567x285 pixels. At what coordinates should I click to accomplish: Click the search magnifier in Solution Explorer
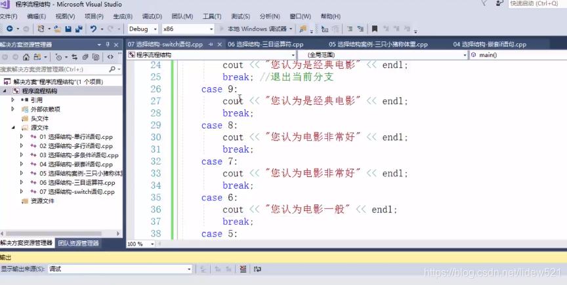[112, 69]
